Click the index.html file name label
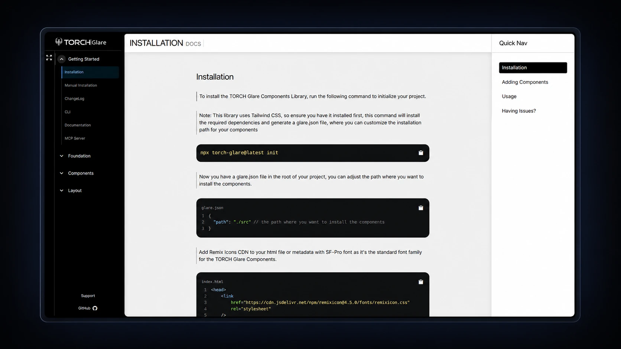Image resolution: width=621 pixels, height=349 pixels. pos(212,282)
